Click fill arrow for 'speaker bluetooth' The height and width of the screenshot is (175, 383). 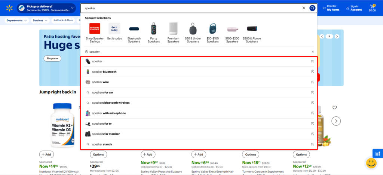coord(313,72)
